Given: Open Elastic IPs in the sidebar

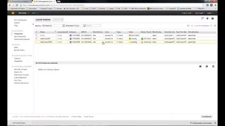Looking at the screenshot, I should click(x=18, y=72).
